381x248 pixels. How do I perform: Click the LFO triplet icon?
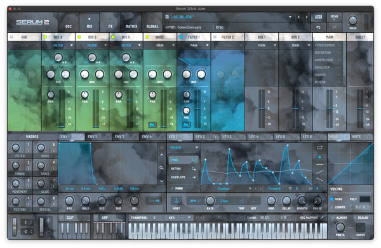241,200
